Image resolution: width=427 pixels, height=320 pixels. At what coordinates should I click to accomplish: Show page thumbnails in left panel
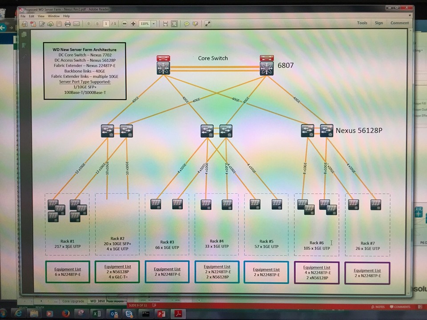coord(24,35)
